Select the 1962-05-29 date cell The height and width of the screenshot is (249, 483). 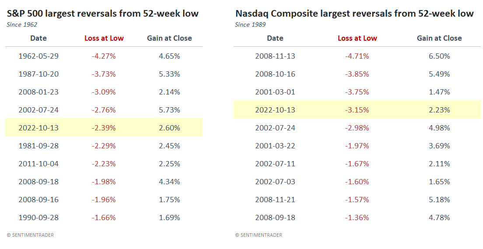click(38, 56)
